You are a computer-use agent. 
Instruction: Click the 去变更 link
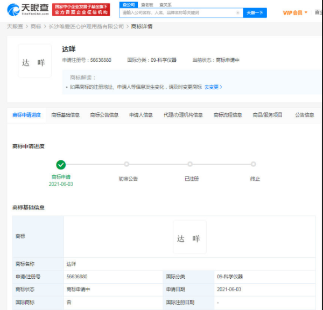coord(213,87)
